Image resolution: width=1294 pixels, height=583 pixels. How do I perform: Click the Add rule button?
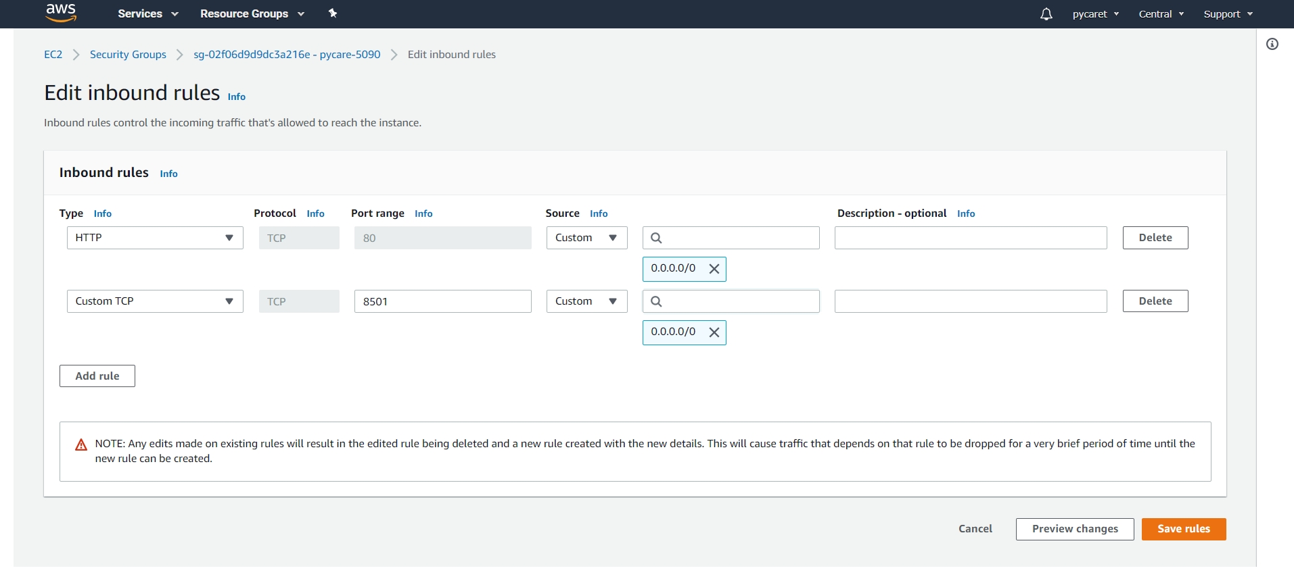point(97,376)
